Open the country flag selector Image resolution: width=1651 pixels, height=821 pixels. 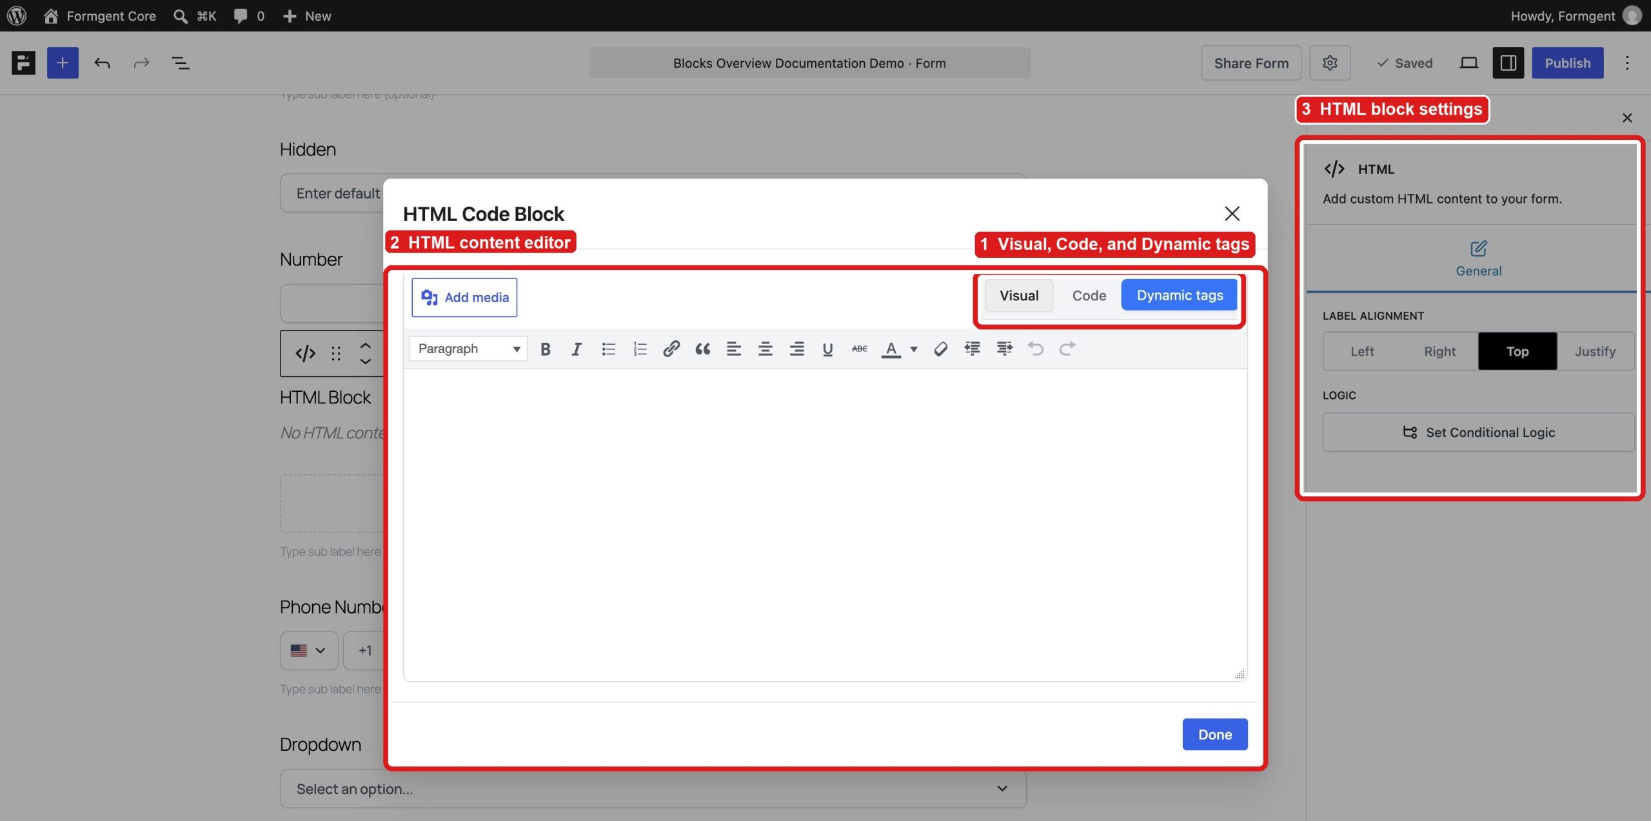tap(309, 650)
